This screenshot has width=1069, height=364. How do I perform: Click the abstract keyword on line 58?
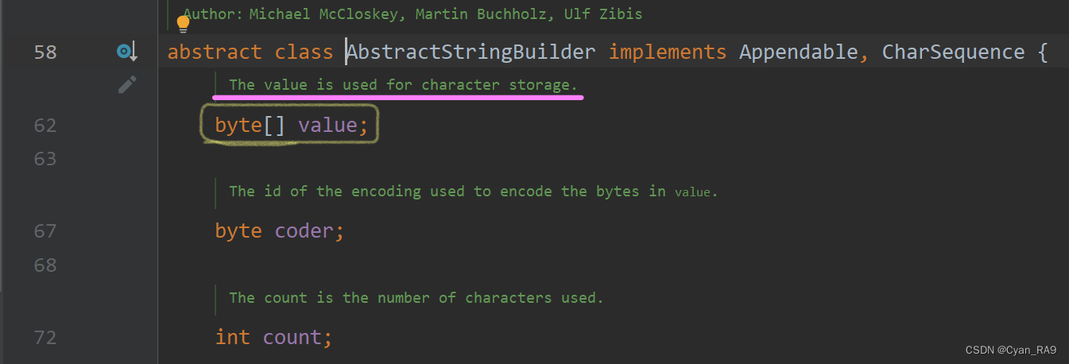coord(215,52)
